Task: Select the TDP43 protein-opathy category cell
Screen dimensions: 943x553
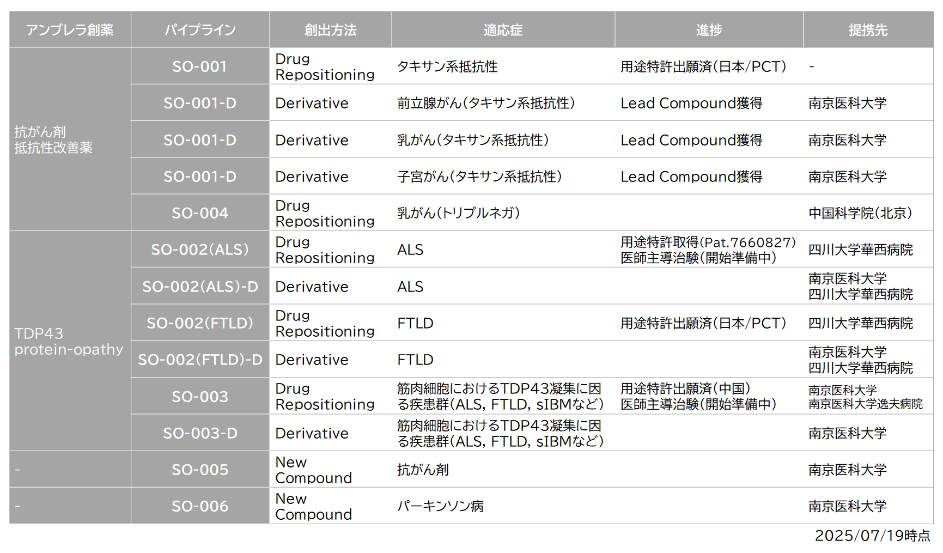Action: coord(69,341)
